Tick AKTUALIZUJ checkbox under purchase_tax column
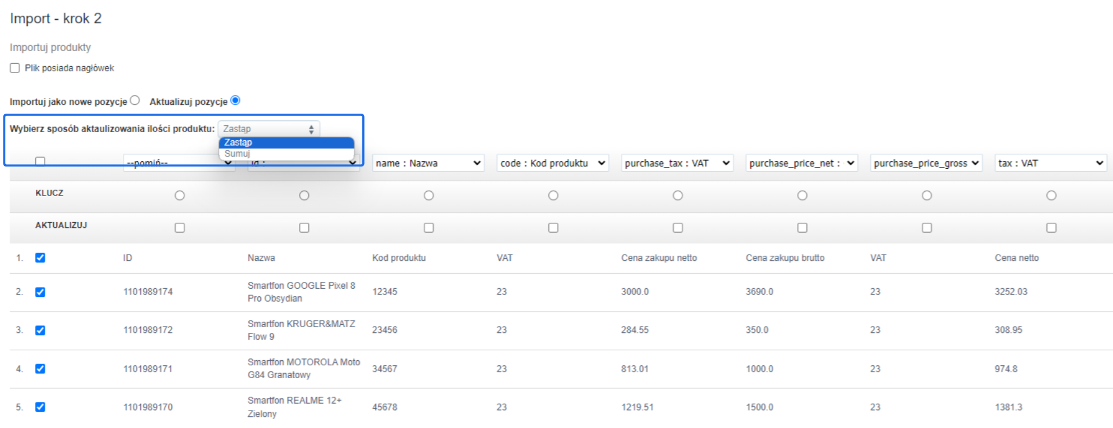 [678, 228]
